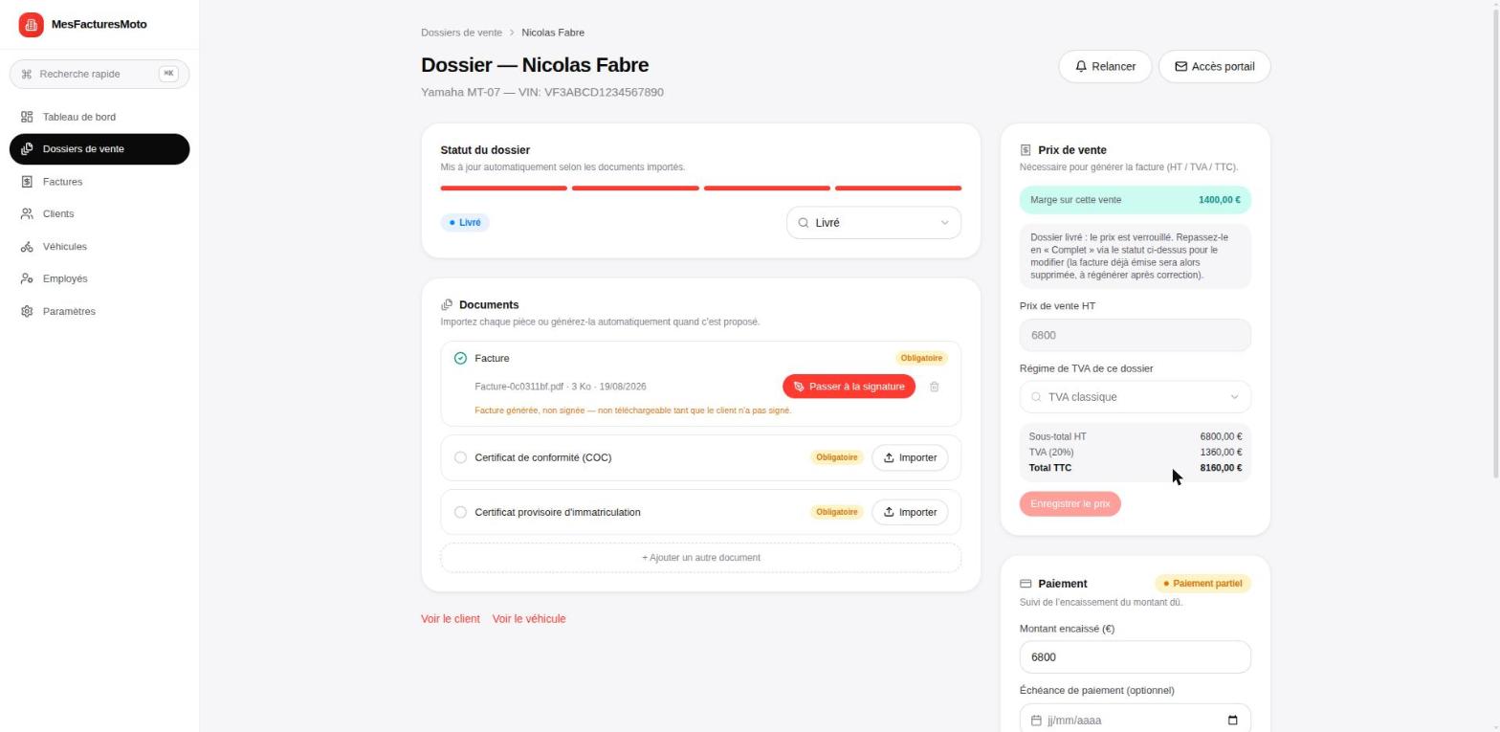
Task: Open the Voir le véhicule link
Action: (x=529, y=619)
